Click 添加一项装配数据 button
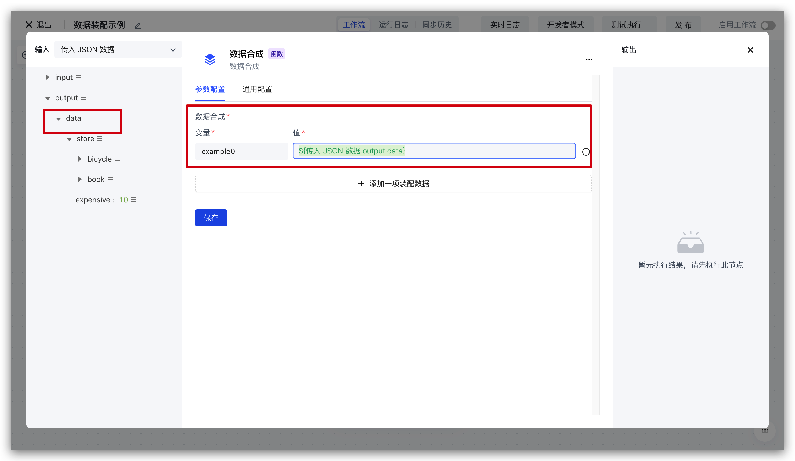Viewport: 795px width, 461px height. pos(393,184)
